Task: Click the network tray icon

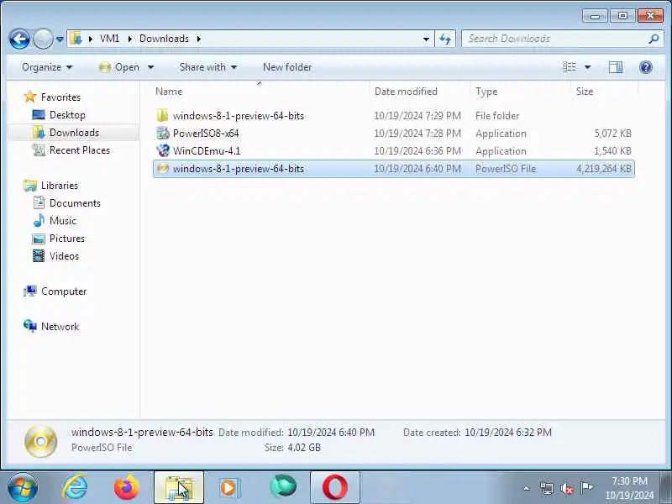Action: [547, 488]
